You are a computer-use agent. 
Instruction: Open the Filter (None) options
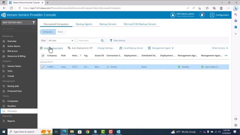click(x=117, y=40)
